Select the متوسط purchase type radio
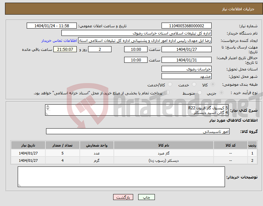This screenshot has width=263, height=206. click(x=200, y=92)
